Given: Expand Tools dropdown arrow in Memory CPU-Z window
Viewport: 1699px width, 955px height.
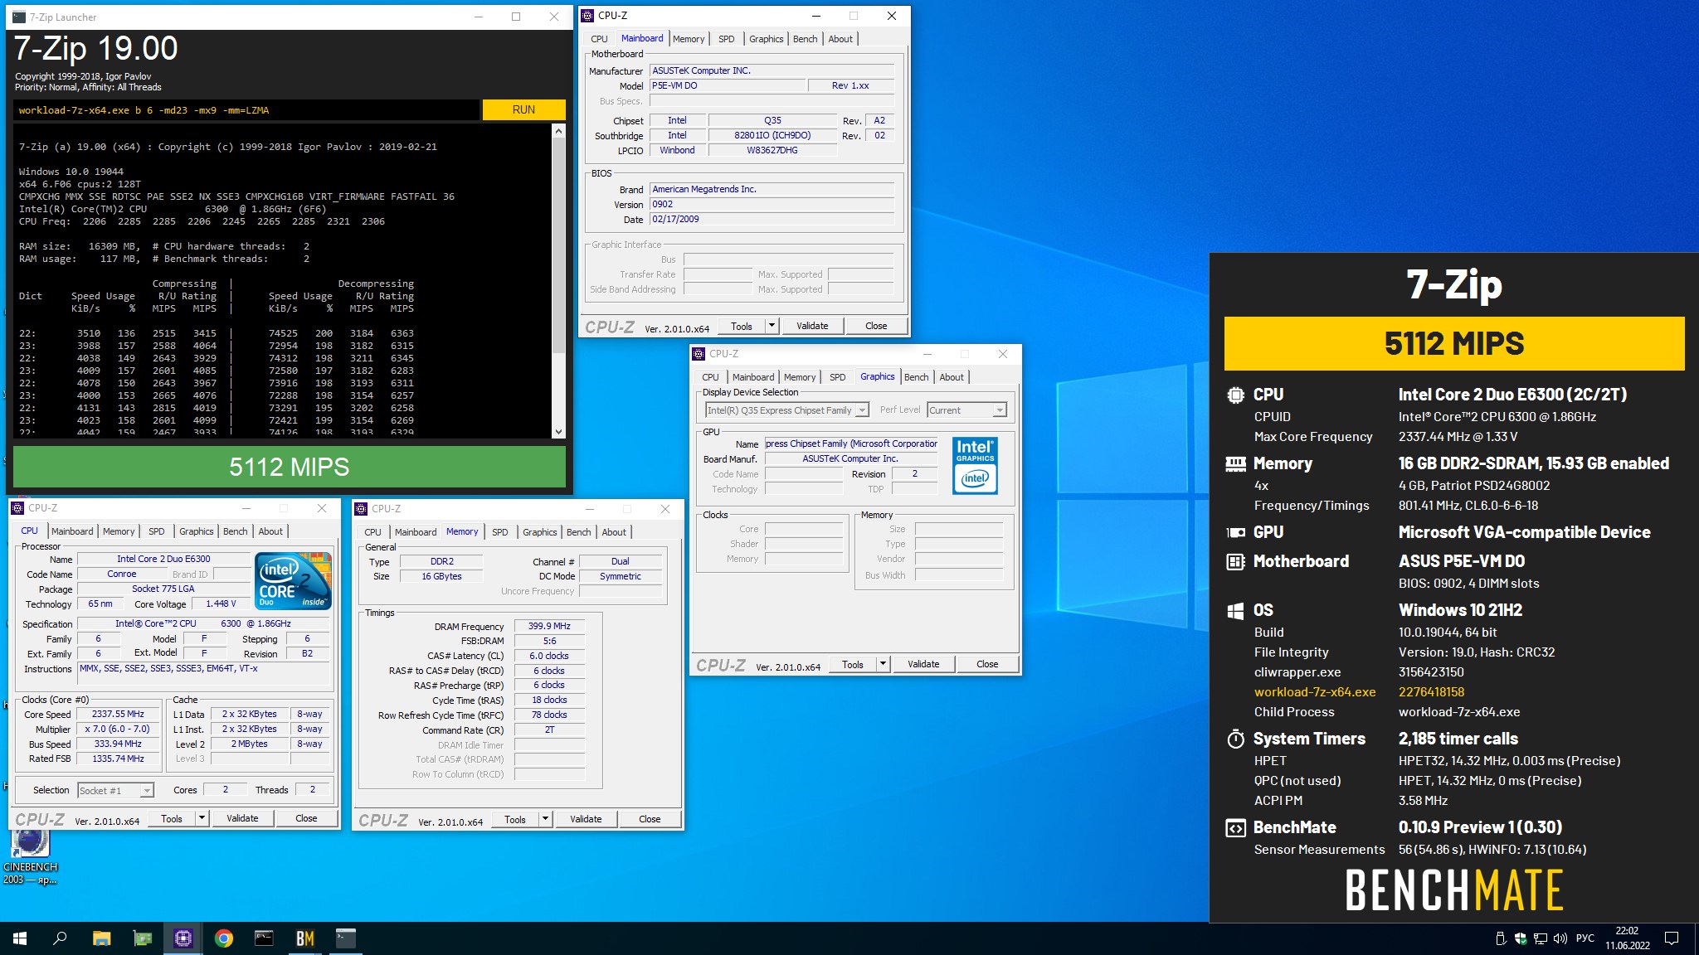Looking at the screenshot, I should [x=545, y=819].
